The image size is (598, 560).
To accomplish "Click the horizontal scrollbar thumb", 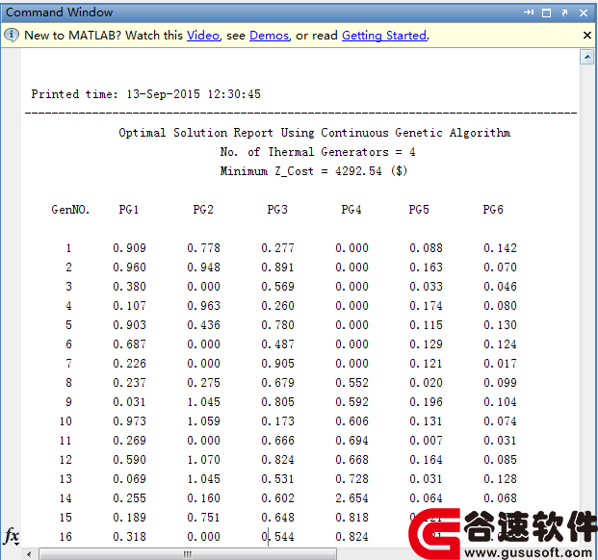I will pyautogui.click(x=188, y=554).
